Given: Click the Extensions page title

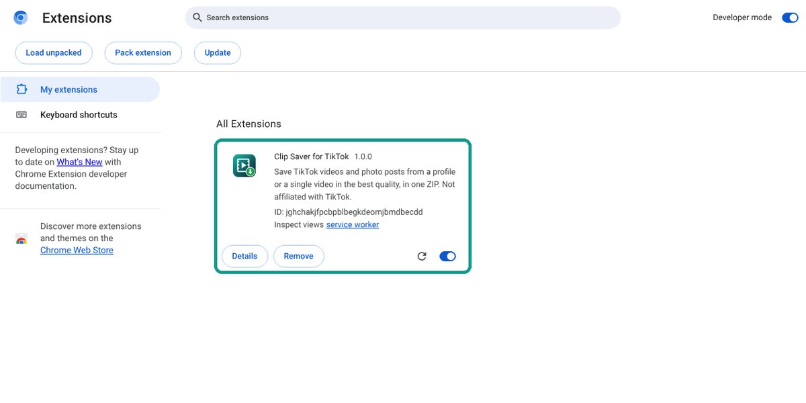Looking at the screenshot, I should point(77,17).
